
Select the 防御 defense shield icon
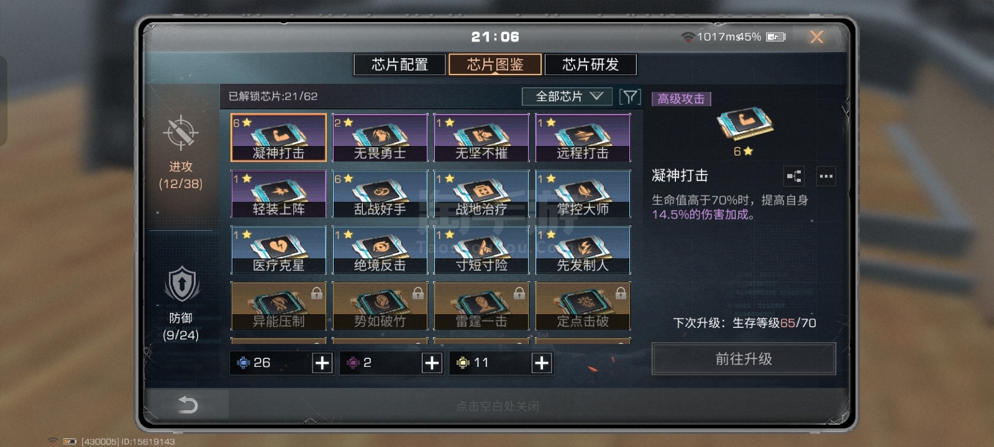click(181, 284)
